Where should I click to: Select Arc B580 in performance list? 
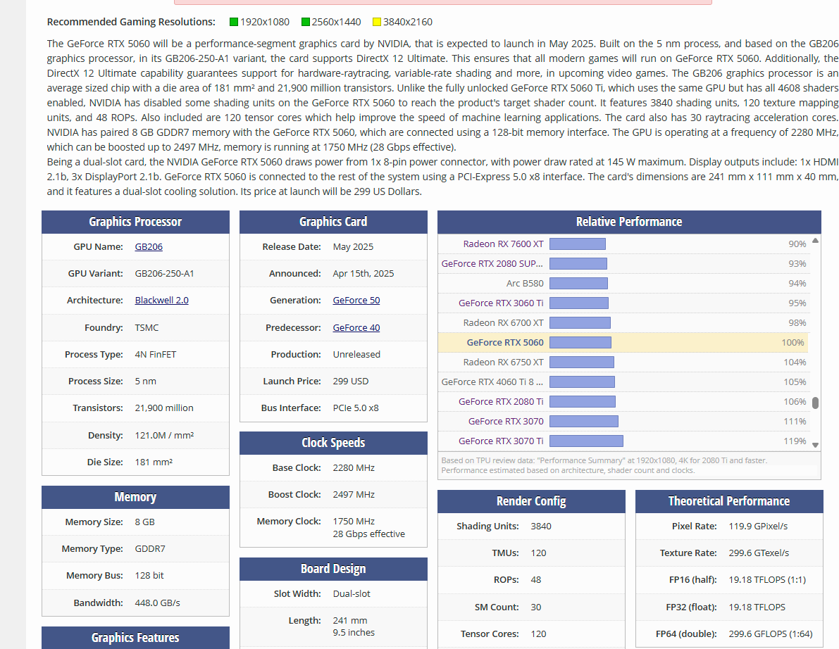[x=525, y=284]
